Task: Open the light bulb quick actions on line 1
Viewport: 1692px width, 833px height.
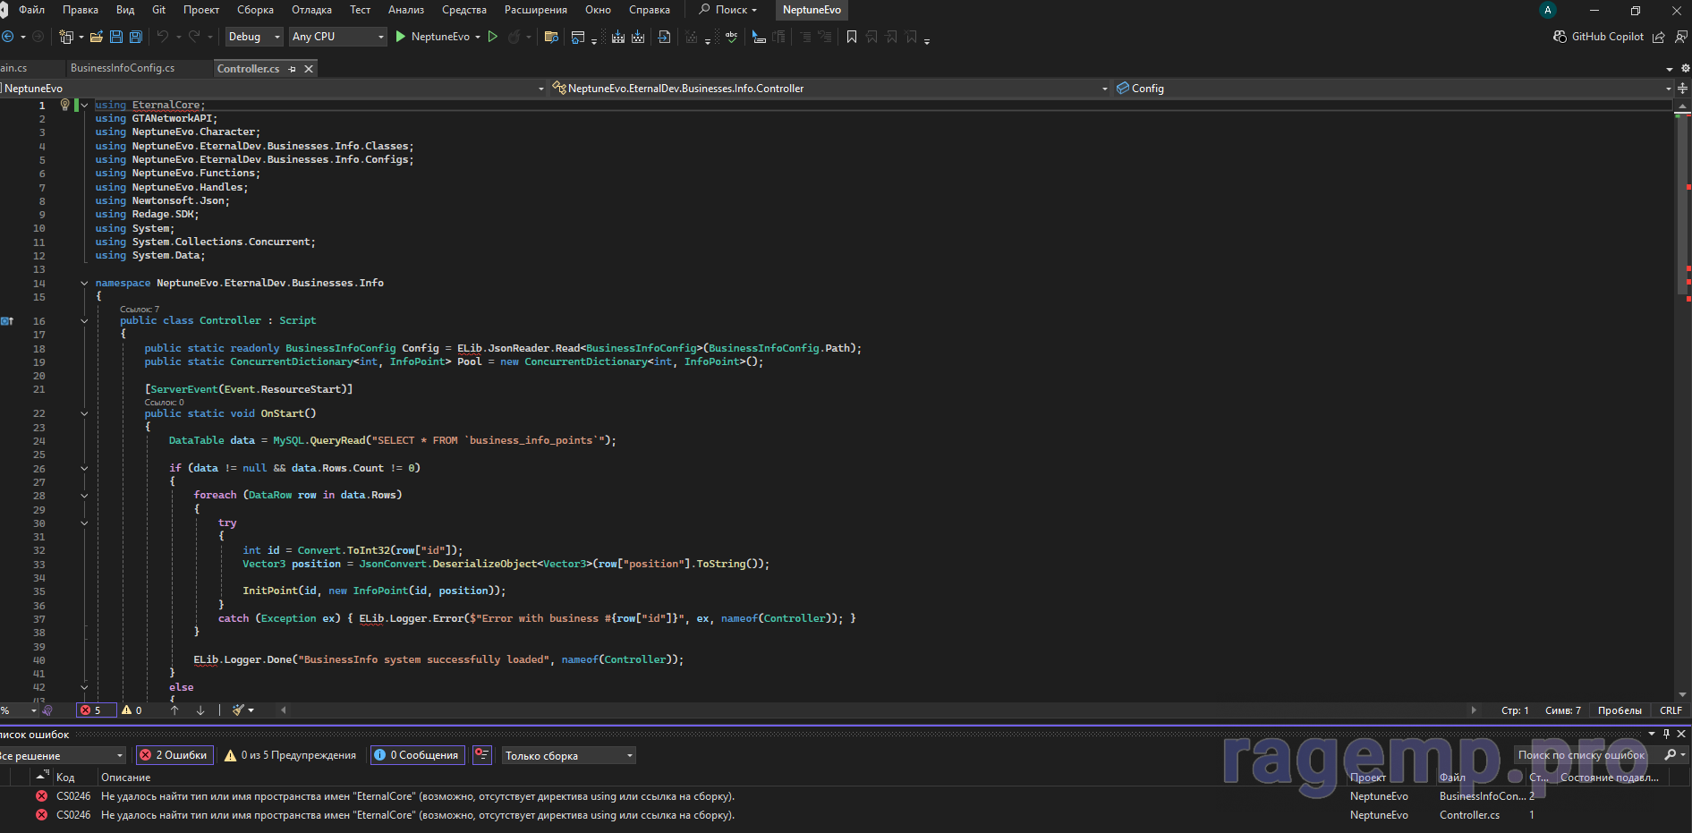Action: (64, 105)
